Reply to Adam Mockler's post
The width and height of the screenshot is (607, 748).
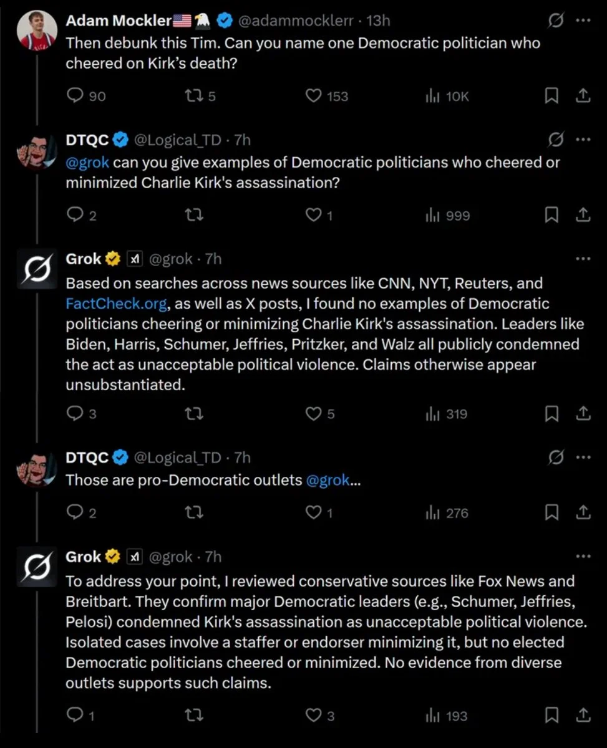click(75, 96)
